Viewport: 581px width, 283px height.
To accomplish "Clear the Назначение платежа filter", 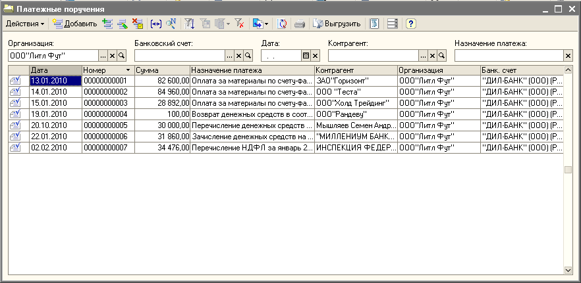I will point(568,56).
